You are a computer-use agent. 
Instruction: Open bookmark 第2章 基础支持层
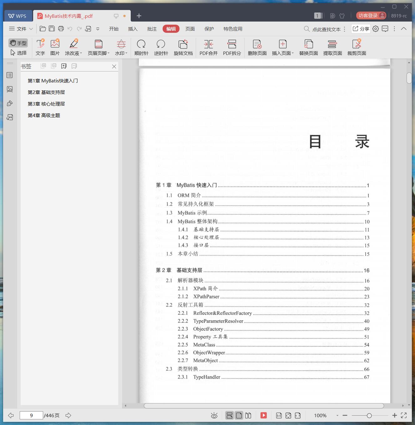coord(46,92)
